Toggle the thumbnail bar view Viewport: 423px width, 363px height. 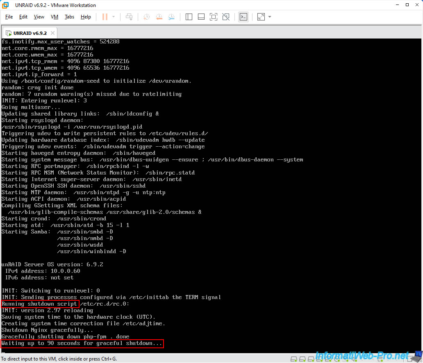click(201, 17)
